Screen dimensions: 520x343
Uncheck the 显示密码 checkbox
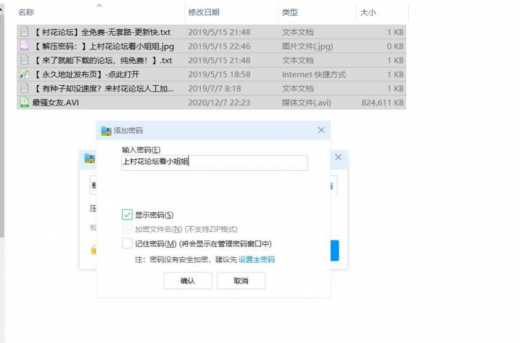click(x=127, y=215)
